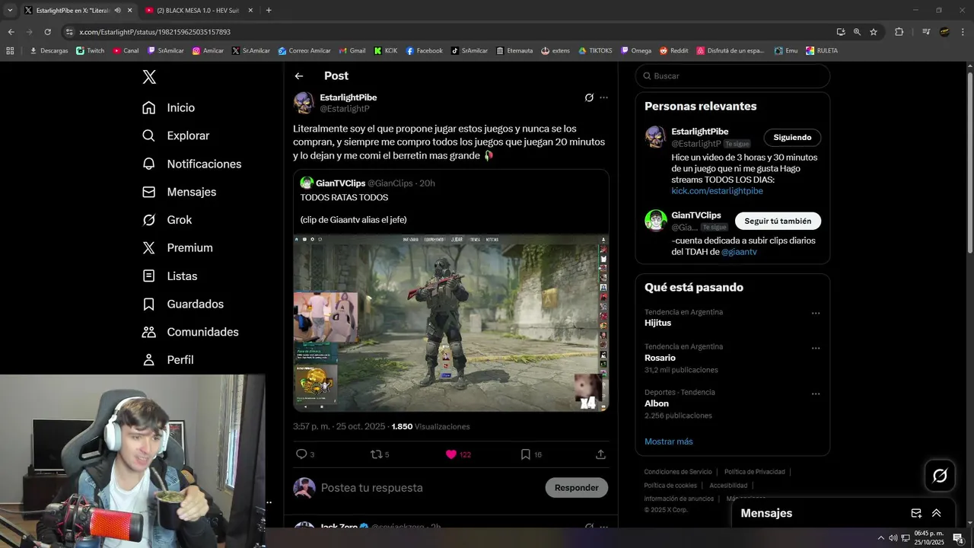Open the three-dot menu on EstarlightPibe's post
Image resolution: width=974 pixels, height=548 pixels.
click(x=603, y=97)
